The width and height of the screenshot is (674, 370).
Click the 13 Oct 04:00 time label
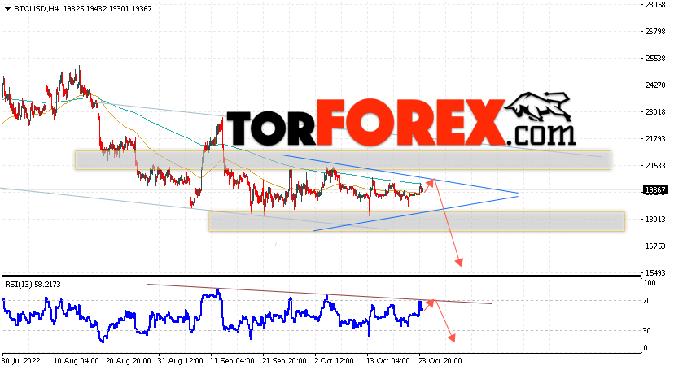coord(387,361)
